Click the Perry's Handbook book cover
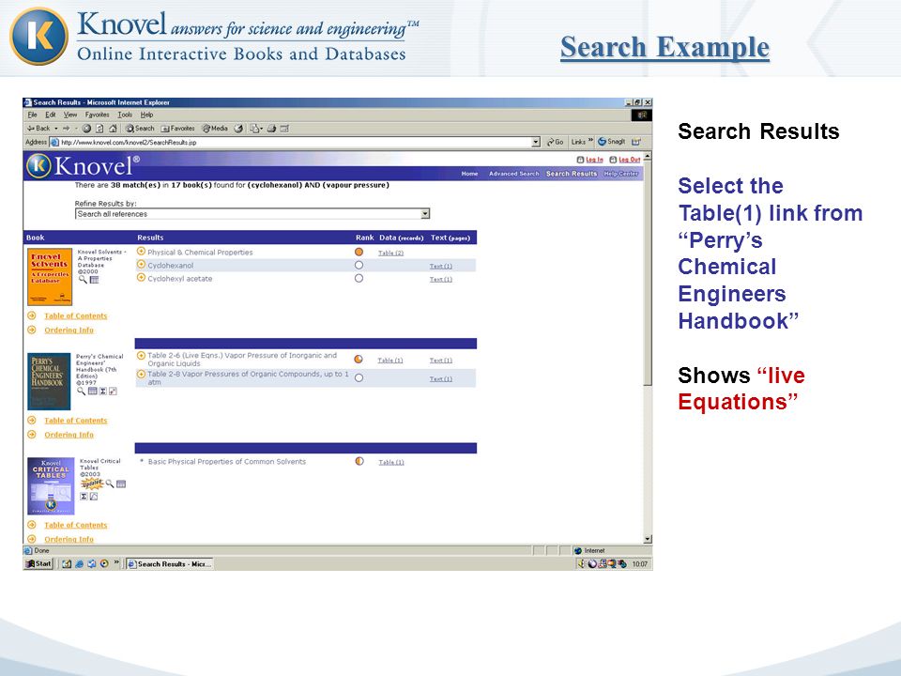The height and width of the screenshot is (676, 901). 50,381
